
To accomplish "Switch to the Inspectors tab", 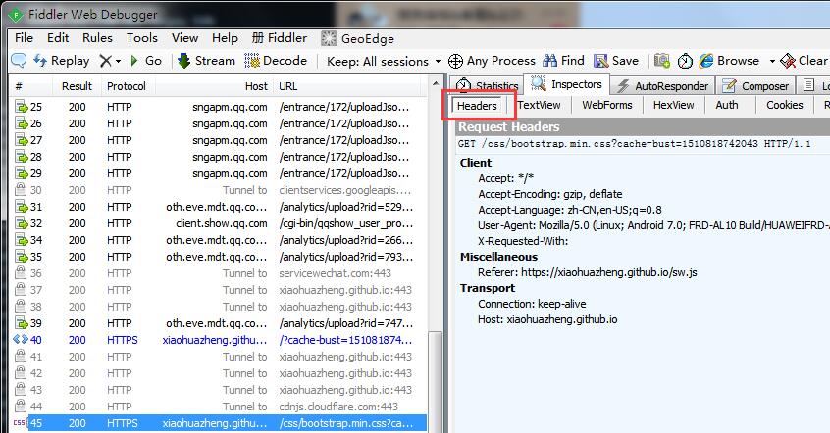I will click(x=566, y=84).
